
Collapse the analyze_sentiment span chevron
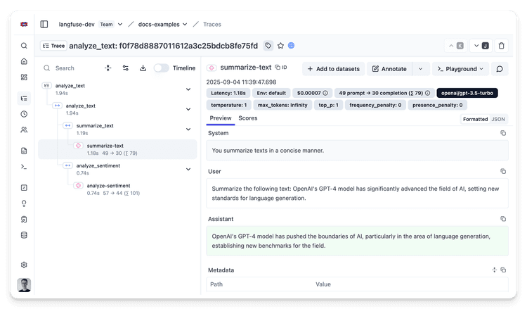[188, 170]
